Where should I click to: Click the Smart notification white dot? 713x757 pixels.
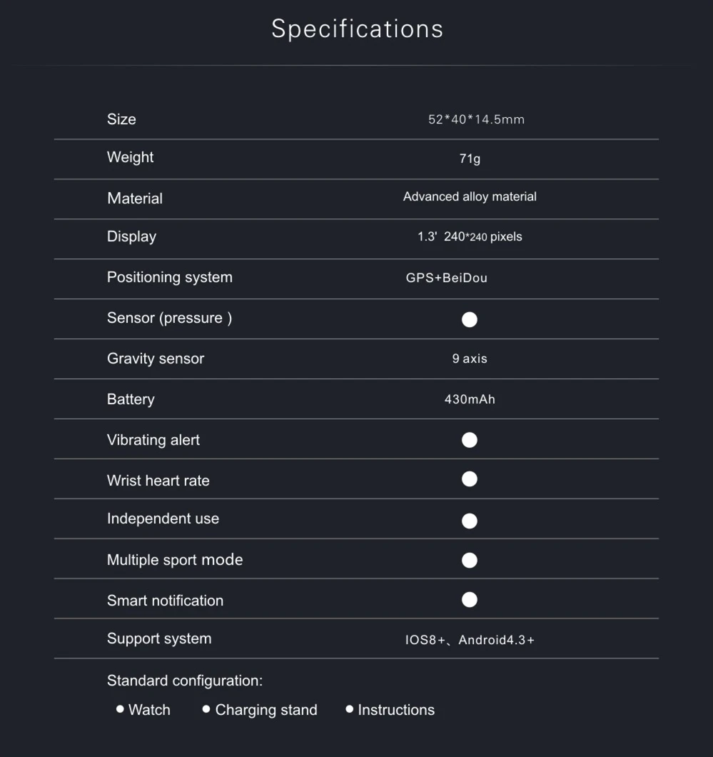(470, 600)
